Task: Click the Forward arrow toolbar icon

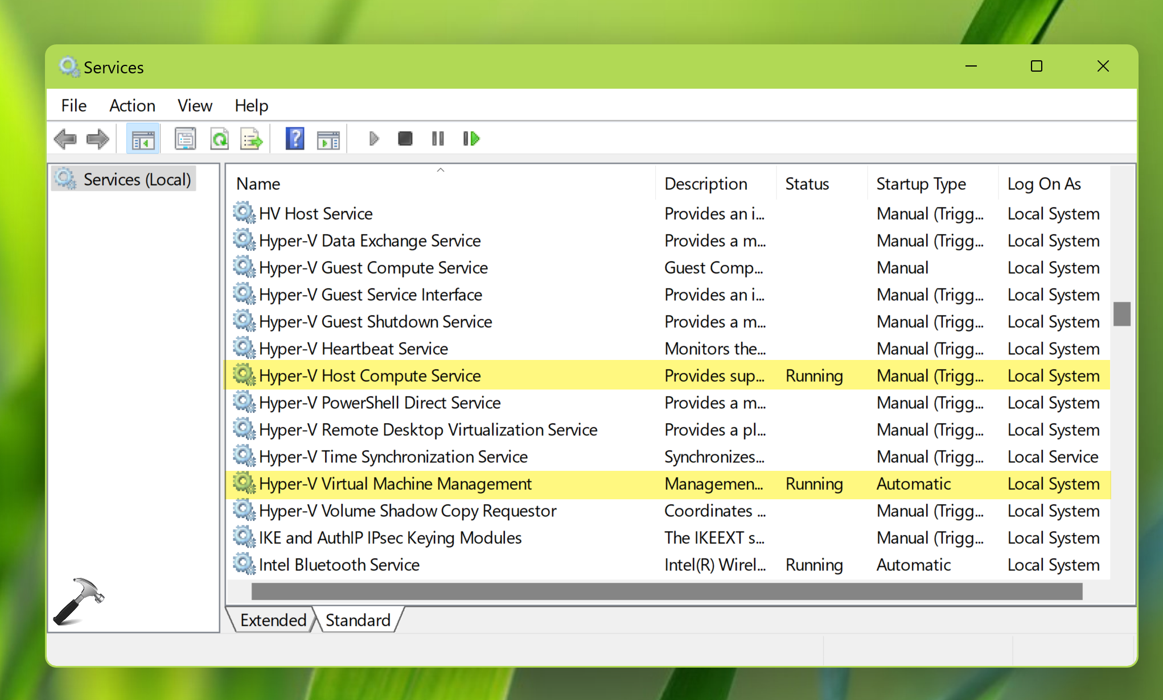Action: [97, 139]
